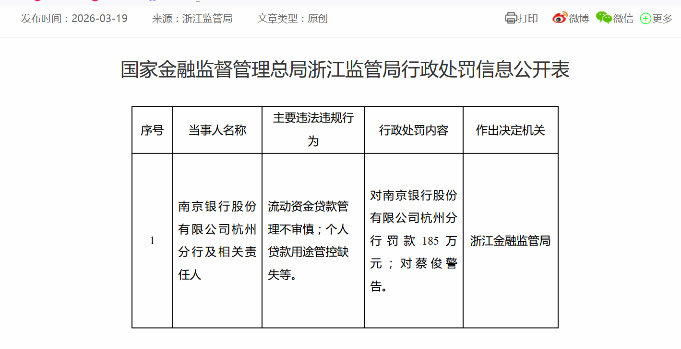Click the penalty cell mentioning 罚款 185 万元
Viewport: 681px width, 349px height.
click(x=414, y=241)
